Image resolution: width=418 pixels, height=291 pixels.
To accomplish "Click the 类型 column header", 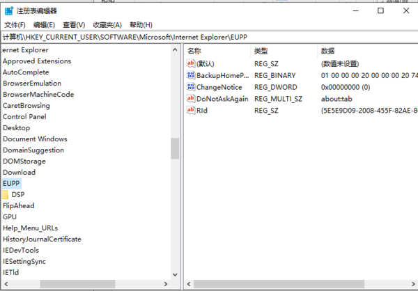I will pos(261,51).
